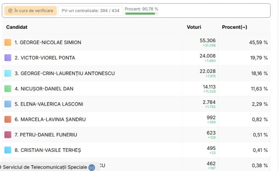Click the vote count 24.008

click(207, 56)
